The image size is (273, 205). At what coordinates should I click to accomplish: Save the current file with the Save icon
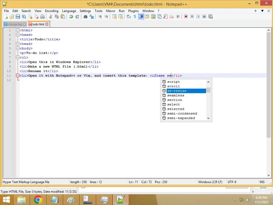click(x=18, y=17)
